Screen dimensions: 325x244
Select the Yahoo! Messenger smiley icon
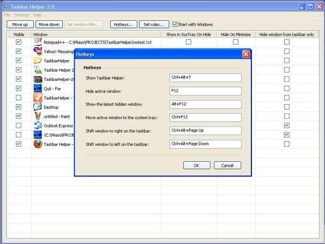coord(38,51)
